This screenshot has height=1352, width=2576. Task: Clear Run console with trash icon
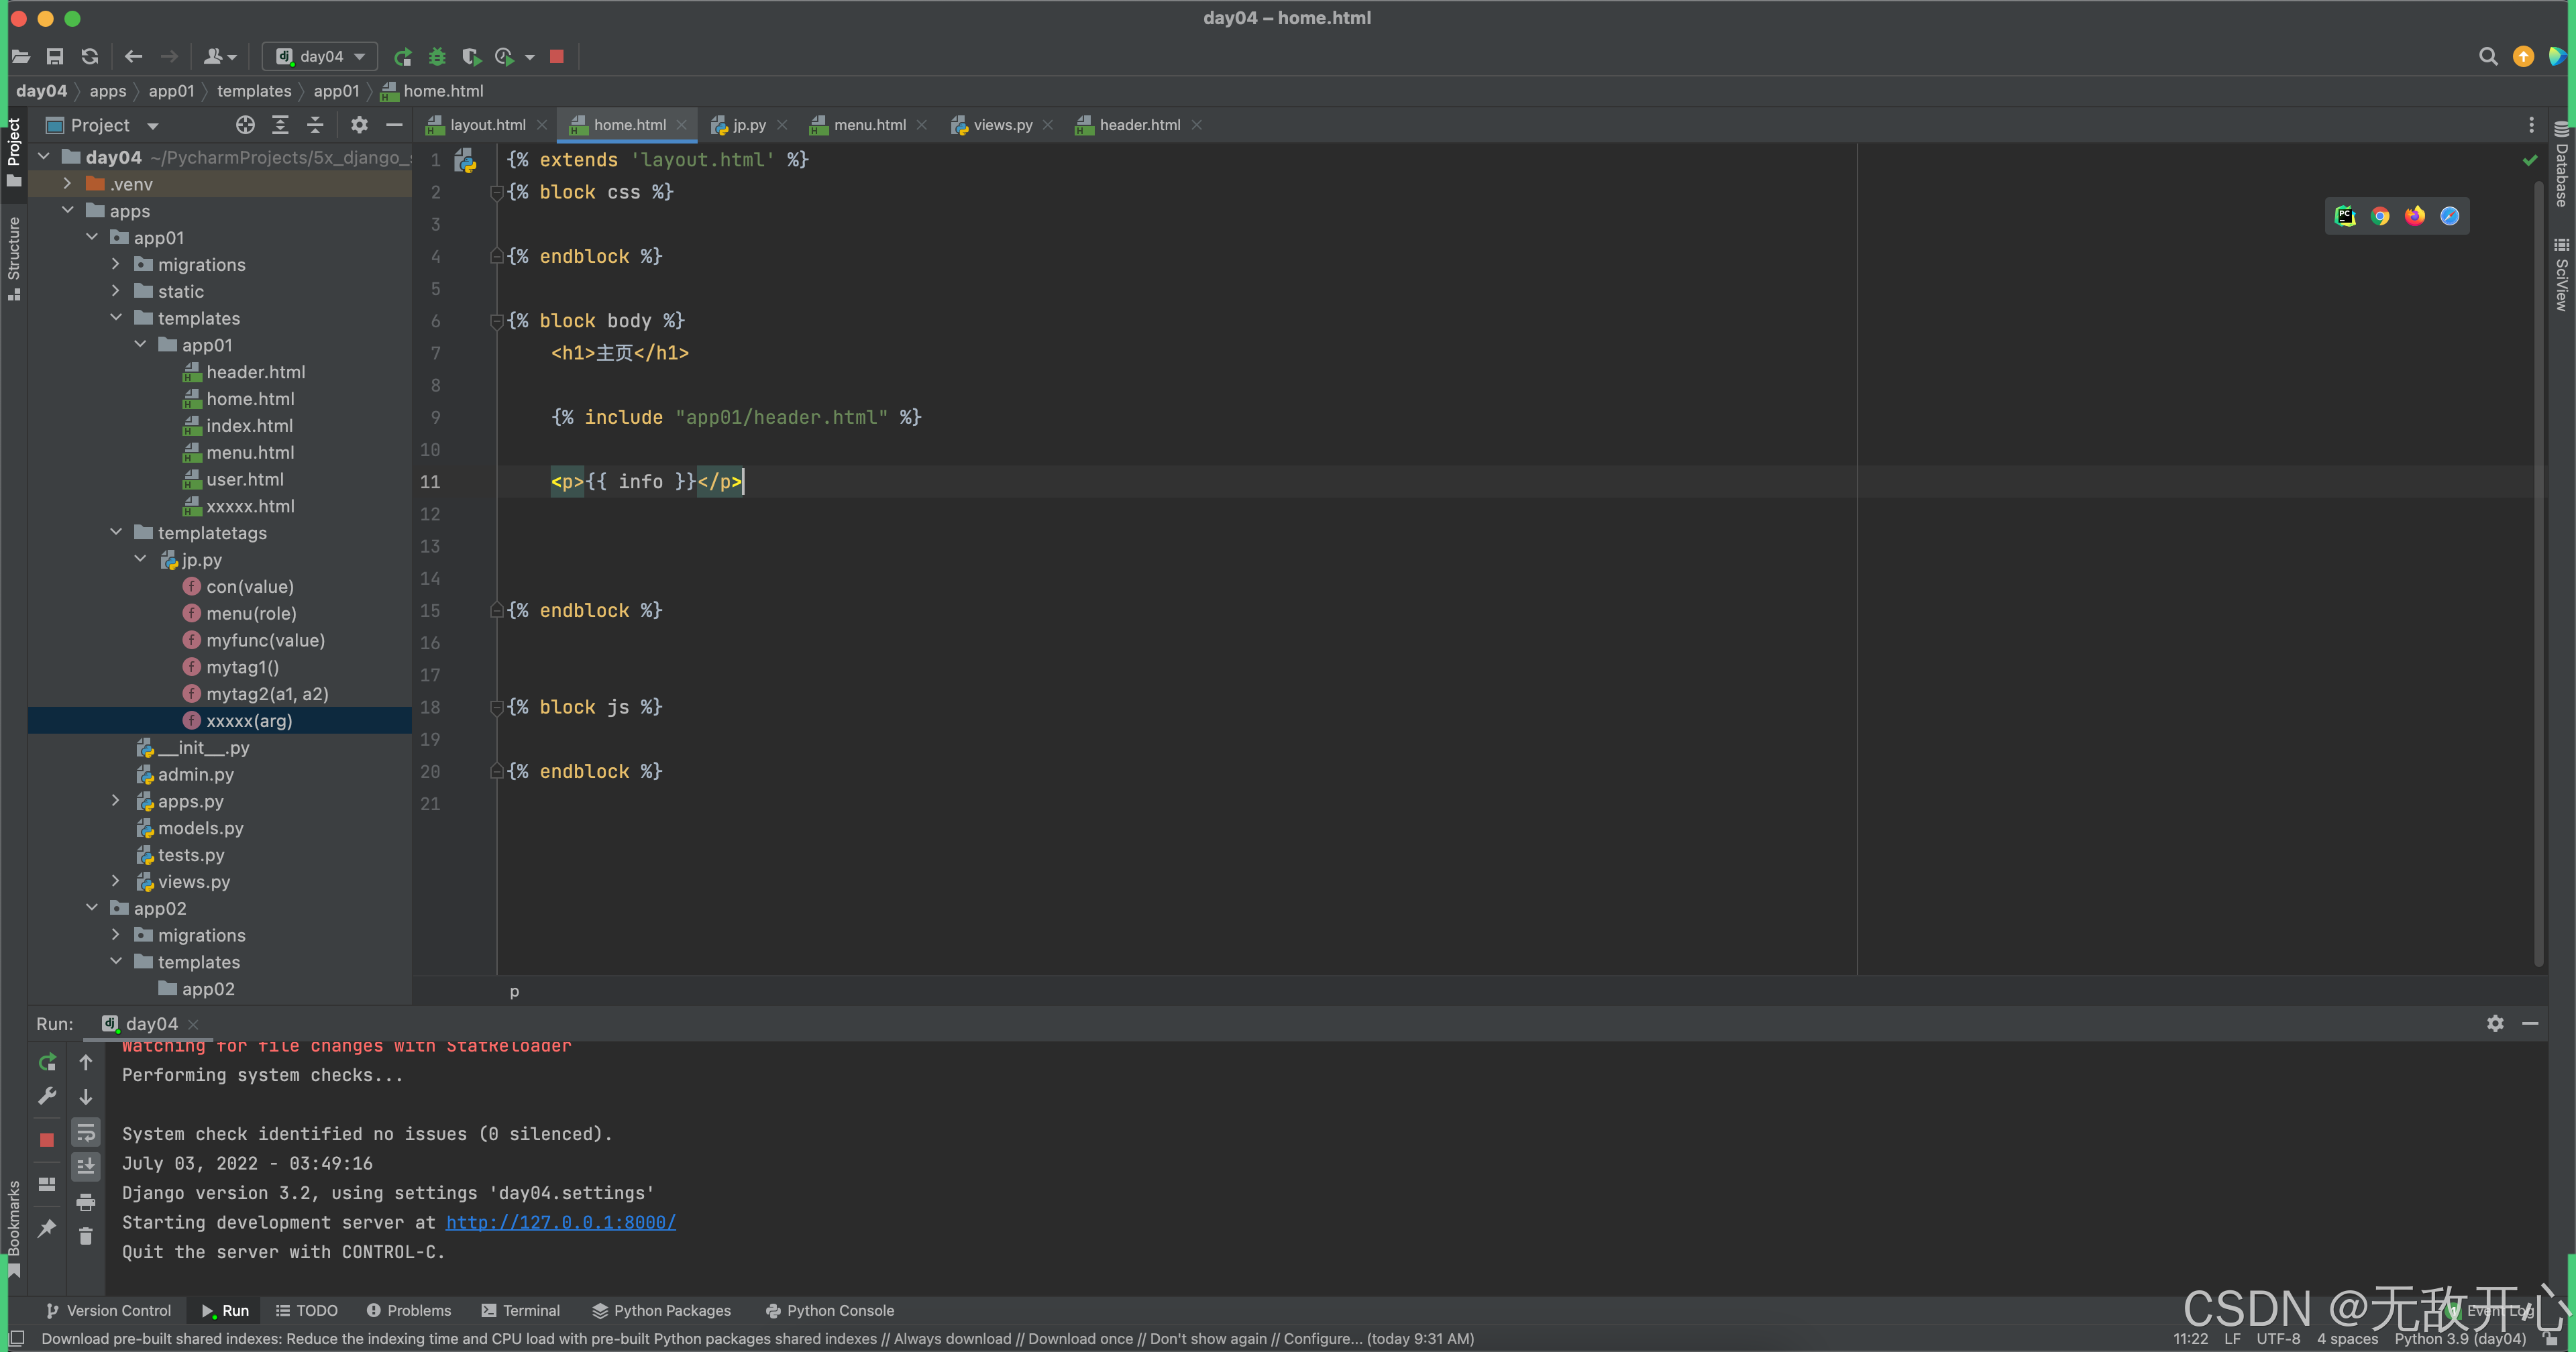(x=86, y=1236)
